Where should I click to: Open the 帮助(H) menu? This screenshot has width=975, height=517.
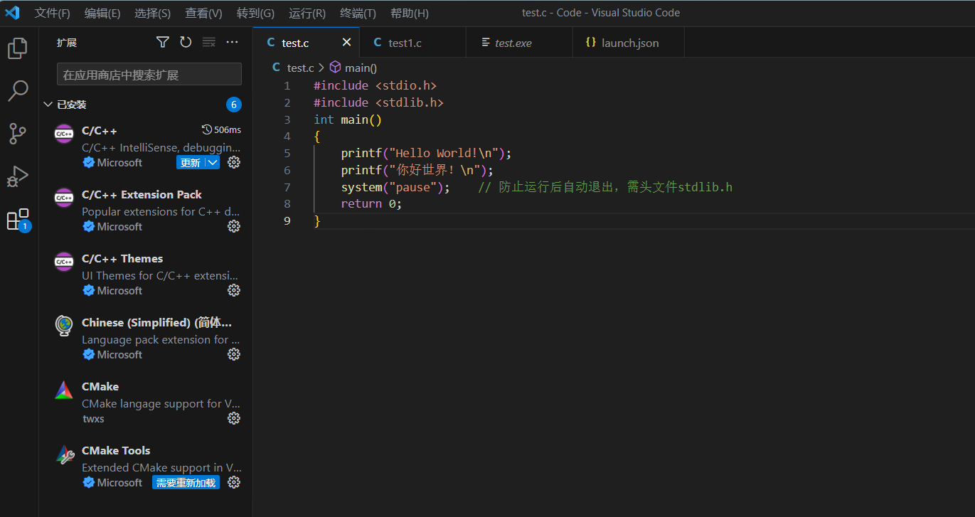pos(410,13)
